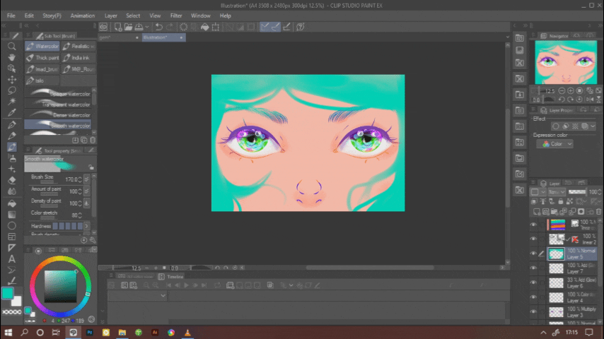The image size is (604, 339).
Task: Select the Eraser tool
Action: click(12, 180)
